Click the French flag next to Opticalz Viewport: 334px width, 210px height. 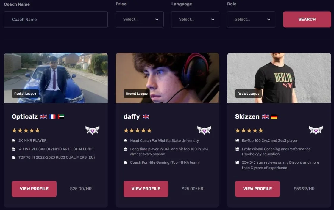(x=52, y=116)
